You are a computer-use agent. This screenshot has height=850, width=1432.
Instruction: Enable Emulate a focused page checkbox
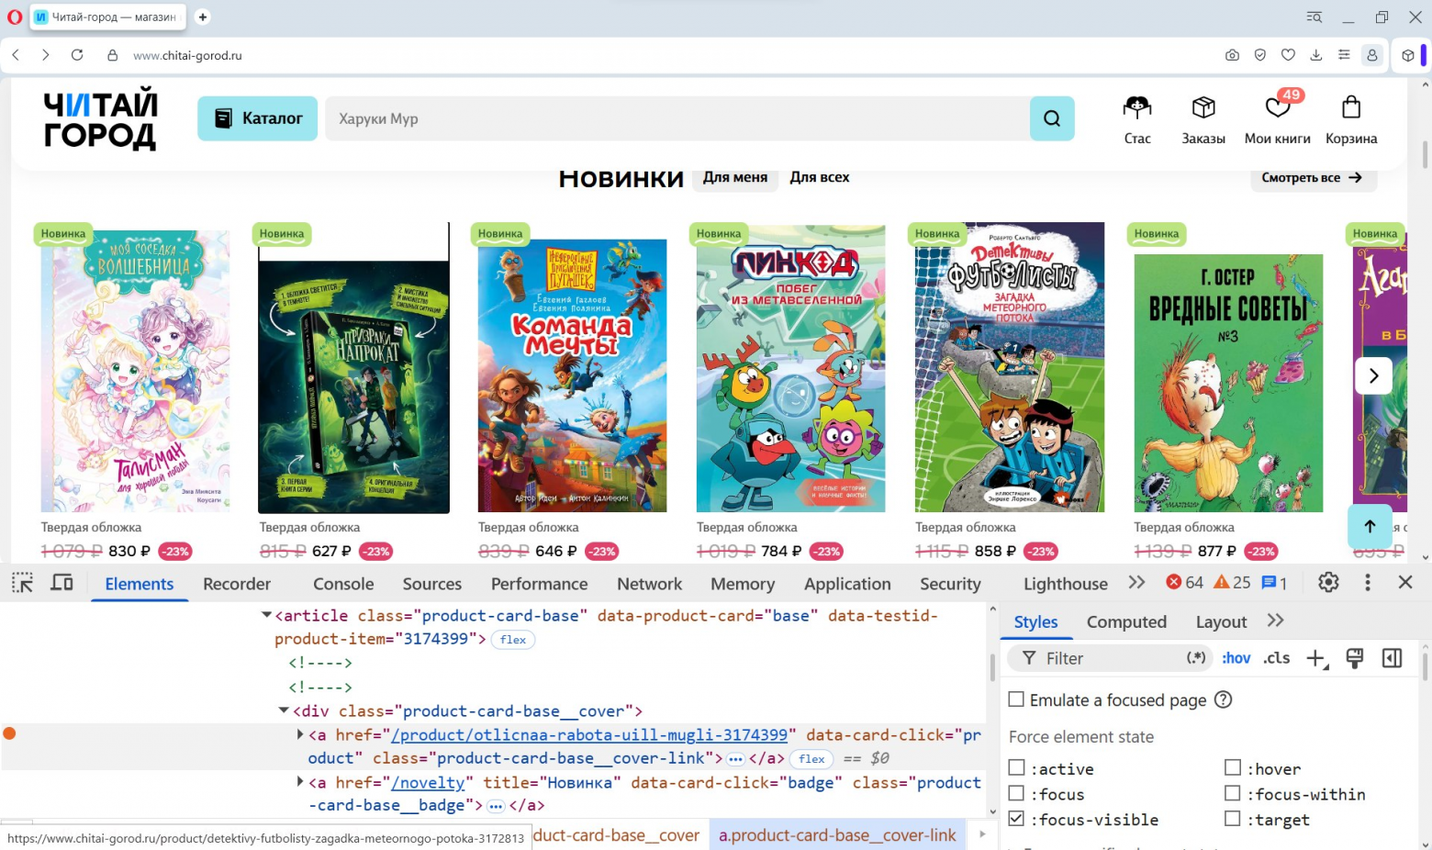1016,699
